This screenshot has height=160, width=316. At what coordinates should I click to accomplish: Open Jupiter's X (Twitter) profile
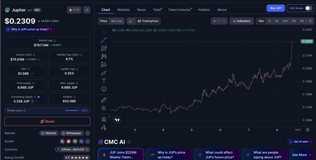(x=62, y=141)
